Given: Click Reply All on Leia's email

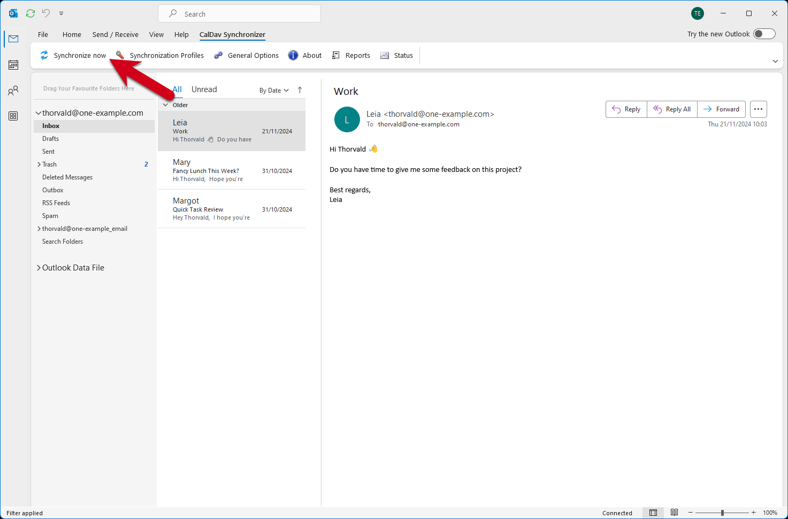Looking at the screenshot, I should (x=672, y=109).
